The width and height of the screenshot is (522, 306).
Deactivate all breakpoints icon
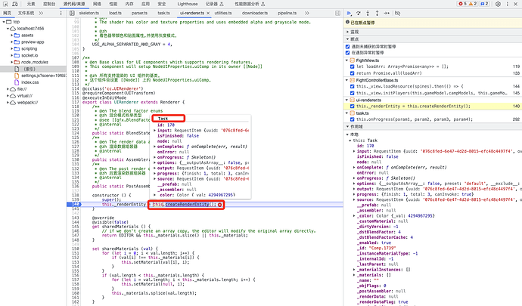point(397,14)
